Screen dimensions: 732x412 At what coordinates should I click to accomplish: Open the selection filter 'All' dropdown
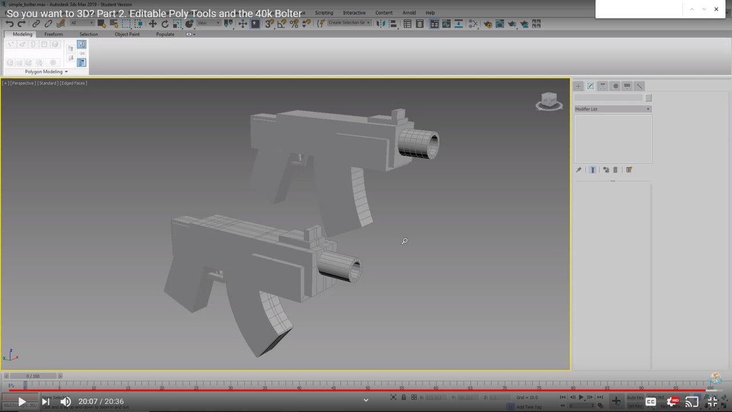pyautogui.click(x=82, y=23)
